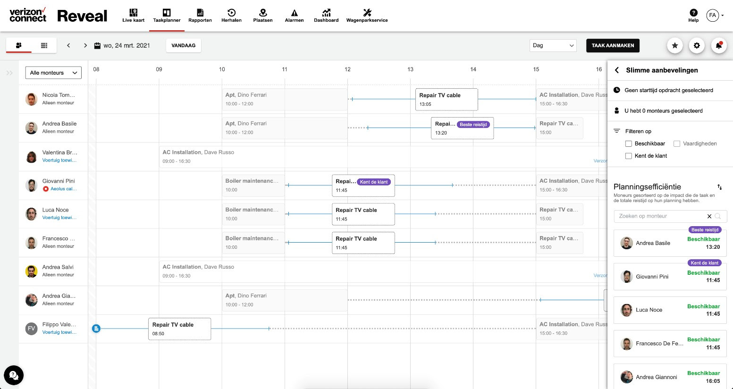Image resolution: width=733 pixels, height=389 pixels.
Task: Clear the monteur search field
Action: pyautogui.click(x=709, y=216)
